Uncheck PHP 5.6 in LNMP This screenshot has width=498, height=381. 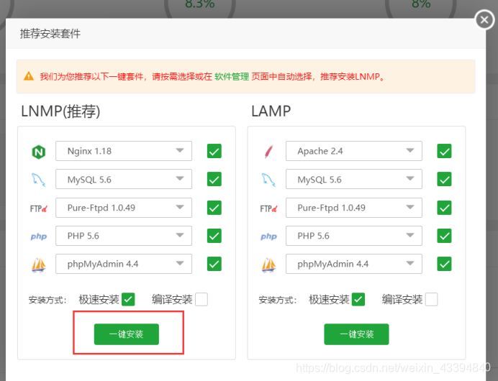point(214,236)
